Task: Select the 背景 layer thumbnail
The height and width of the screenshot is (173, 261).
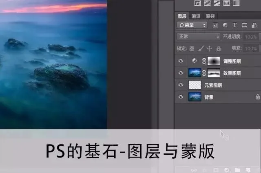Action: pos(195,97)
